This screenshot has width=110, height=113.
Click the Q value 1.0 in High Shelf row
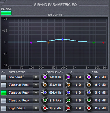pos(78,108)
